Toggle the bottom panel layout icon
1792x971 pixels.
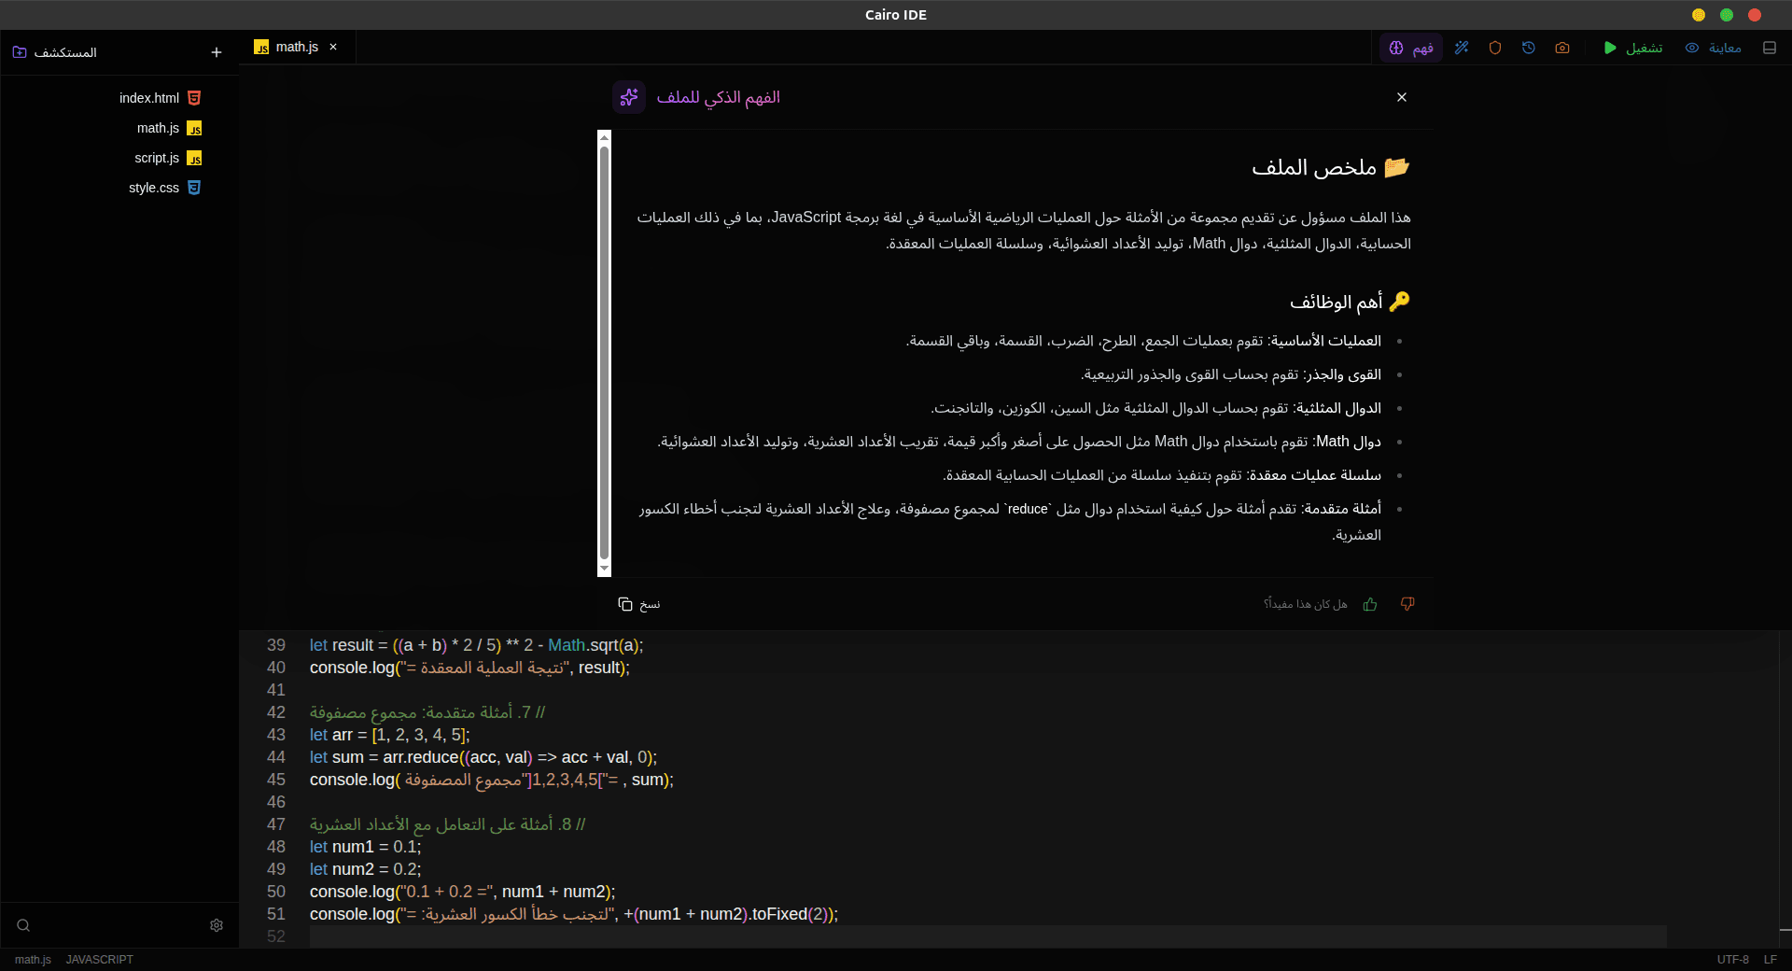tap(1770, 48)
